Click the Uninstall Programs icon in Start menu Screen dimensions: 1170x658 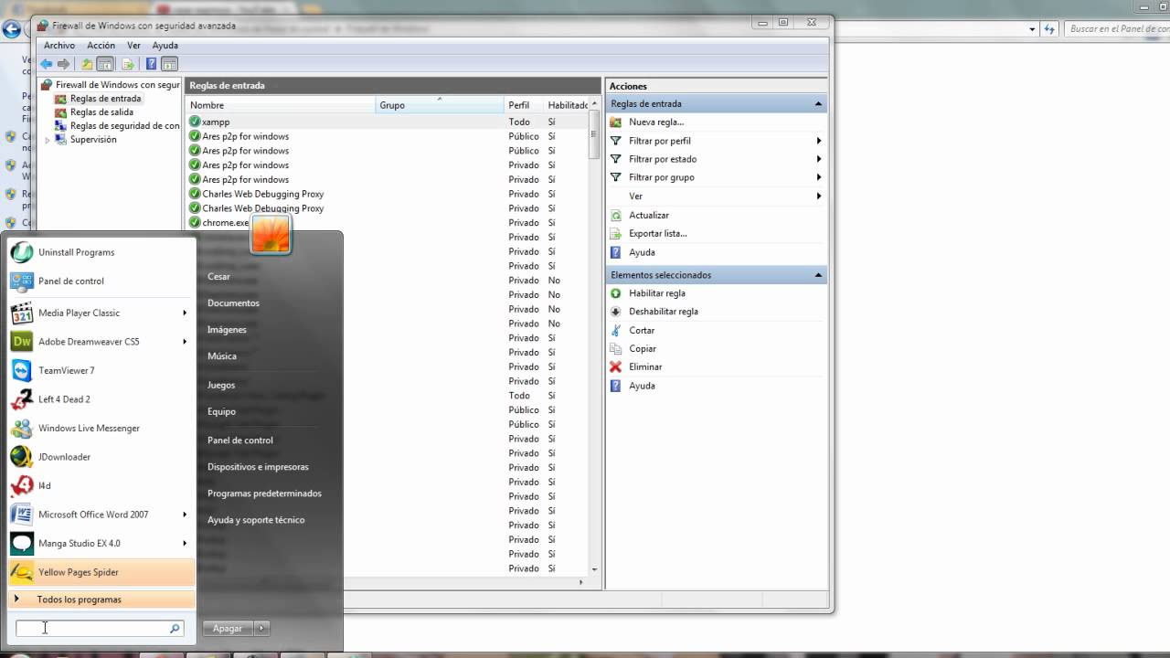[x=22, y=252]
